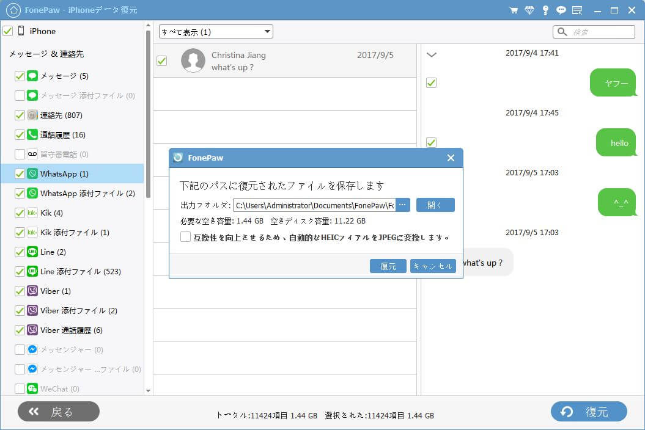This screenshot has width=645, height=430.
Task: Click the hello message bubble
Action: pyautogui.click(x=616, y=143)
